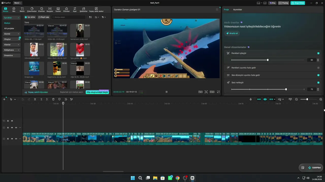Click the add track plus icon in timeline toolbar
Viewport: 325px width, 182px height.
tap(4, 99)
